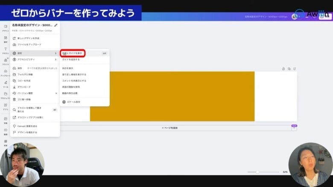Expand the バージョン履歴 dropdown arrow
Viewport: 333px width, 187px height.
56,93
